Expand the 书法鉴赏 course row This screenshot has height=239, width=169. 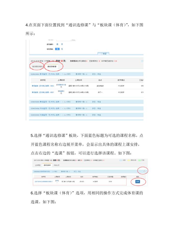86,108
